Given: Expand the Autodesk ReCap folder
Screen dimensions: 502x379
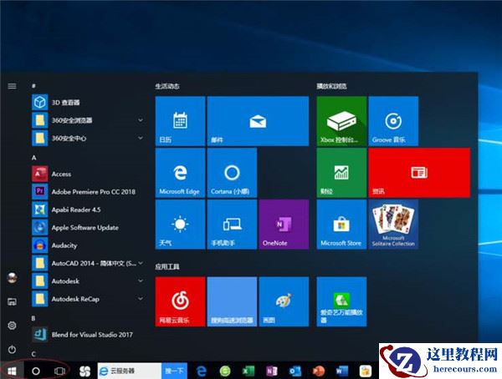Looking at the screenshot, I should pyautogui.click(x=141, y=299).
